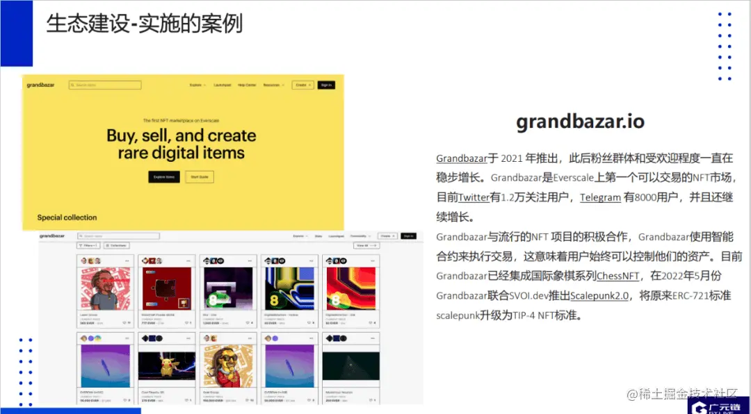The width and height of the screenshot is (751, 414).
Task: Click search field on the yellow homepage
Action: click(105, 85)
